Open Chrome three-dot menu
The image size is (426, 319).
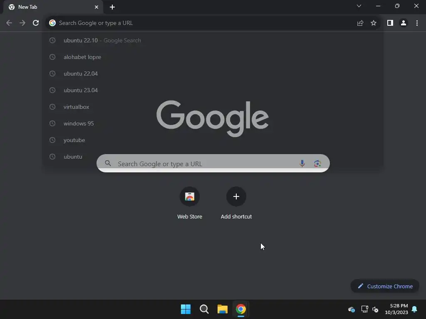pyautogui.click(x=417, y=23)
